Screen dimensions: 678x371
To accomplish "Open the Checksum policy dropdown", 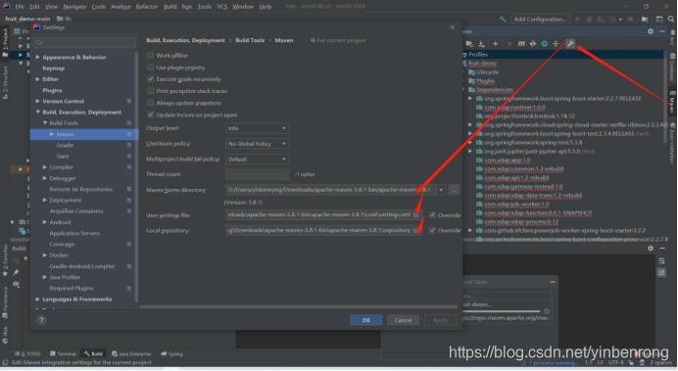I will 257,144.
